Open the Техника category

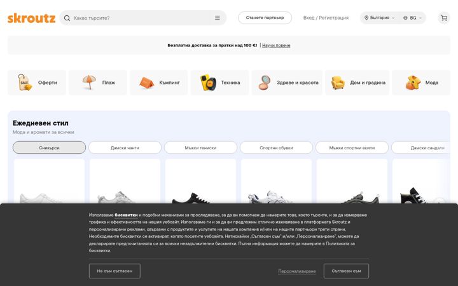click(219, 83)
